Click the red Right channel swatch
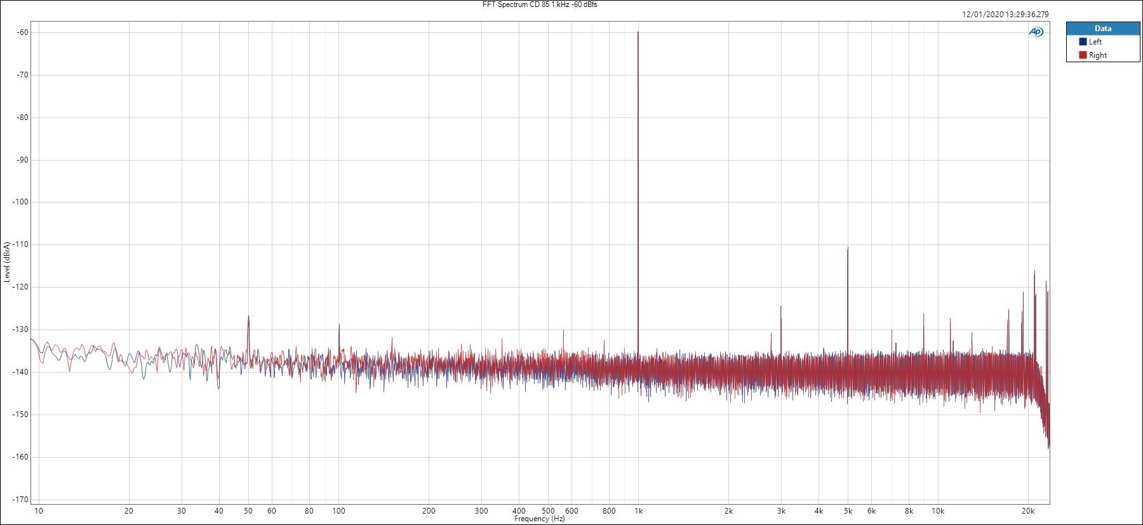This screenshot has height=525, width=1143. tap(1083, 55)
